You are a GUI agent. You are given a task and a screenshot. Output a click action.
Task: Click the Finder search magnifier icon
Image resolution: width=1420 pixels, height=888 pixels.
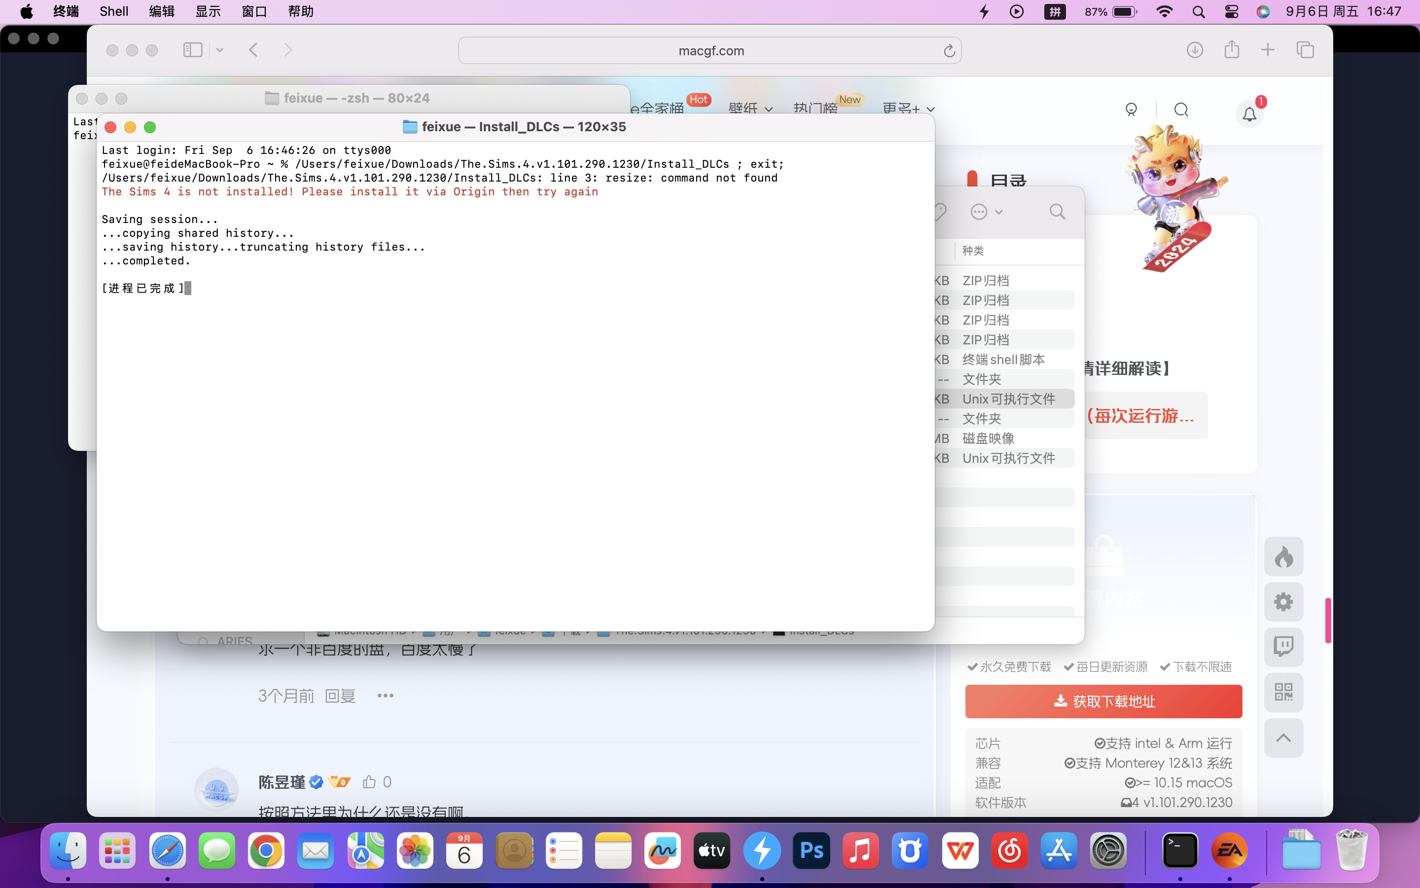pyautogui.click(x=1057, y=212)
